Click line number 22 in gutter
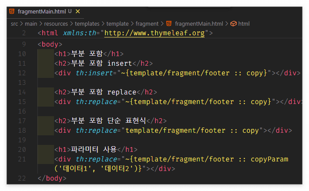This screenshot has width=309, height=191. click(22, 178)
